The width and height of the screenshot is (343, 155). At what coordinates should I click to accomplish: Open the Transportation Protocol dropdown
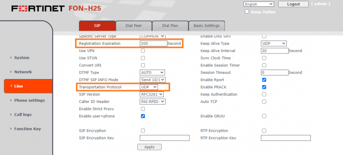coord(149,87)
